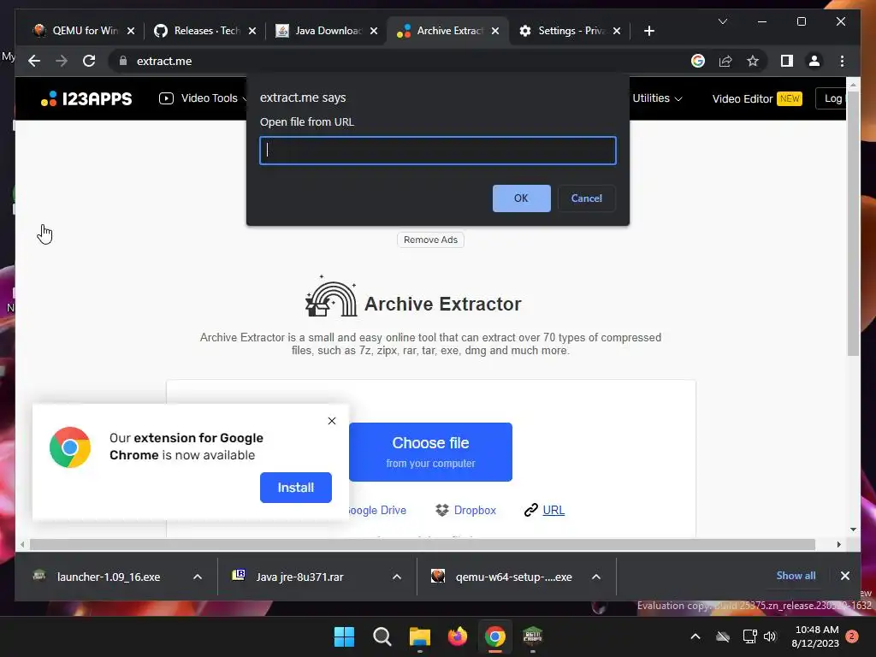Open a new browser tab
The height and width of the screenshot is (657, 876).
[x=648, y=31]
